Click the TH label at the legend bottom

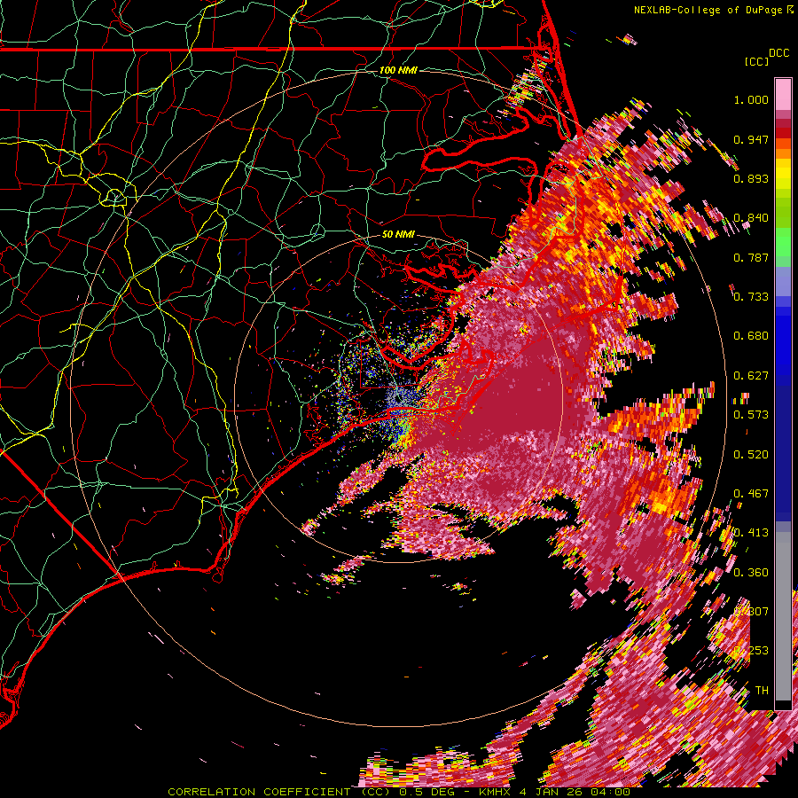coord(762,691)
